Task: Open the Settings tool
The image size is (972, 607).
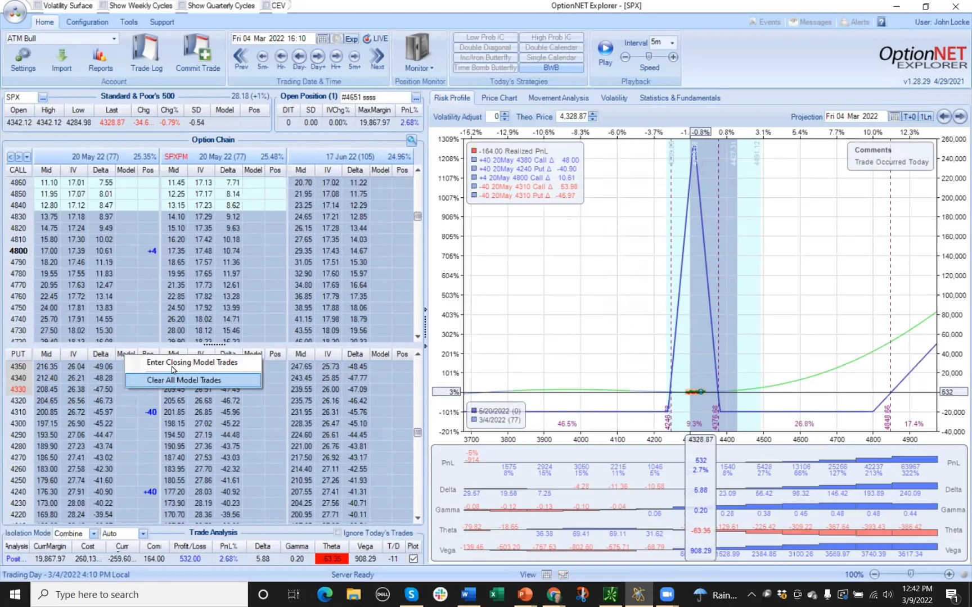Action: tap(23, 60)
